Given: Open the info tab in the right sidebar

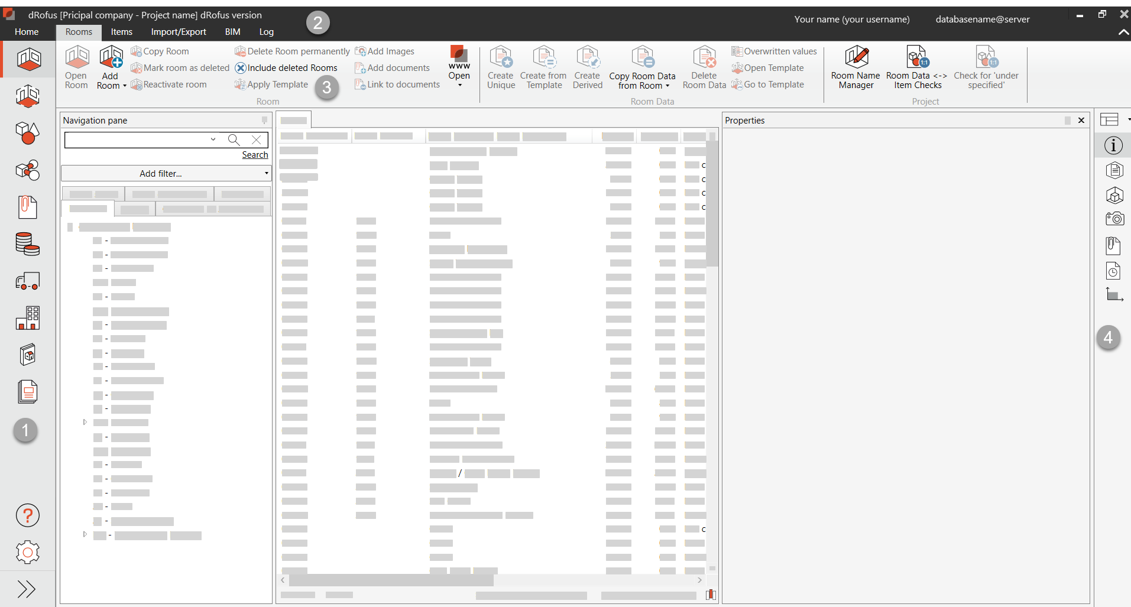Looking at the screenshot, I should [1114, 145].
